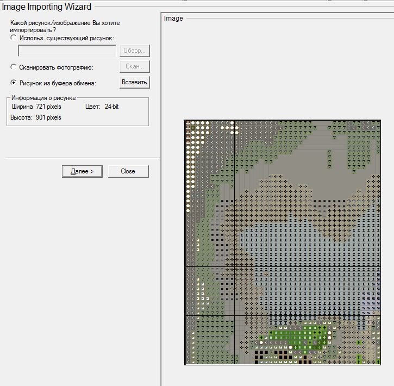This screenshot has height=386, width=394.
Task: Select 'Рисунок из буфера обмена' radio button
Action: click(x=14, y=83)
